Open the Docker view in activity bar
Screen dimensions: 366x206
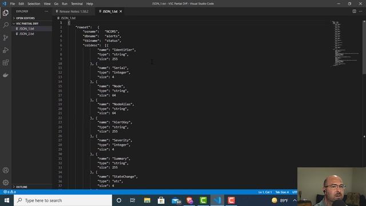pos(6,75)
